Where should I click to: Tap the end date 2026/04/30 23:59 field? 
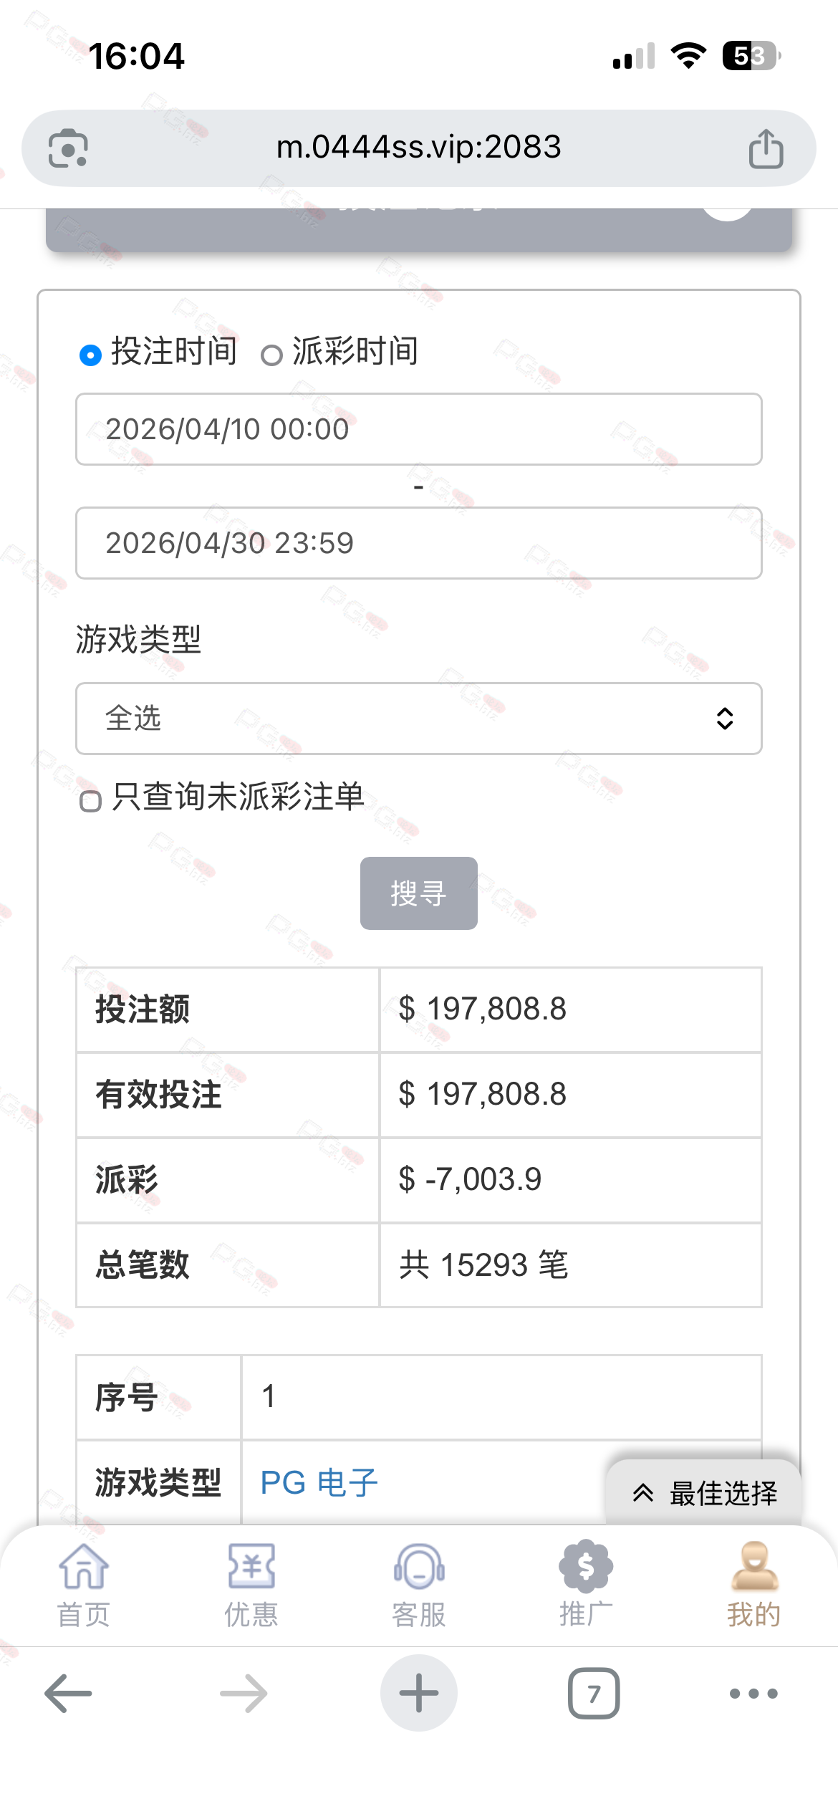(x=418, y=543)
